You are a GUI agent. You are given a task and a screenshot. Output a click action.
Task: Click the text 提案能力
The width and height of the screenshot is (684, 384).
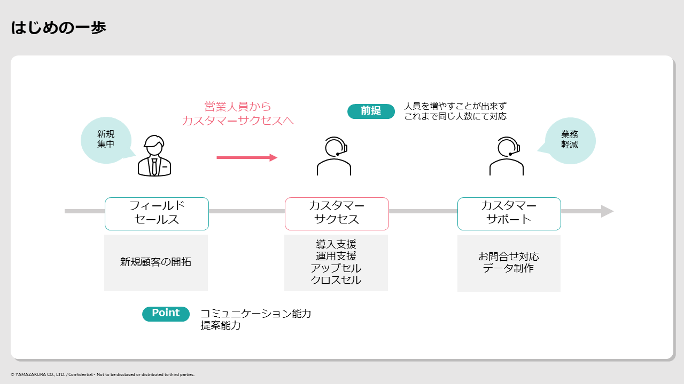(x=221, y=325)
